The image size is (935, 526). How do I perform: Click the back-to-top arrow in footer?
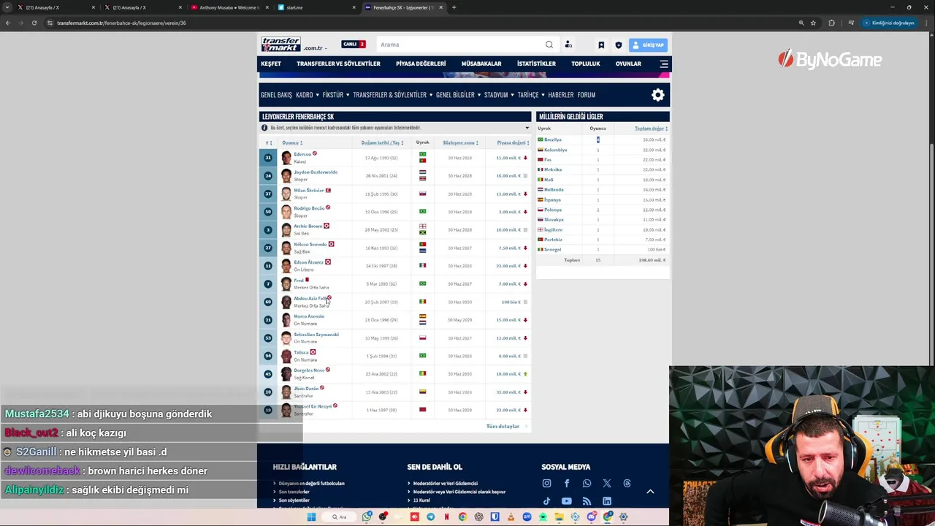click(x=650, y=492)
